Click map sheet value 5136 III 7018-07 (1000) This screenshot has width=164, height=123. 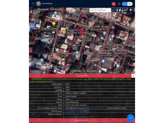pyautogui.click(x=76, y=93)
